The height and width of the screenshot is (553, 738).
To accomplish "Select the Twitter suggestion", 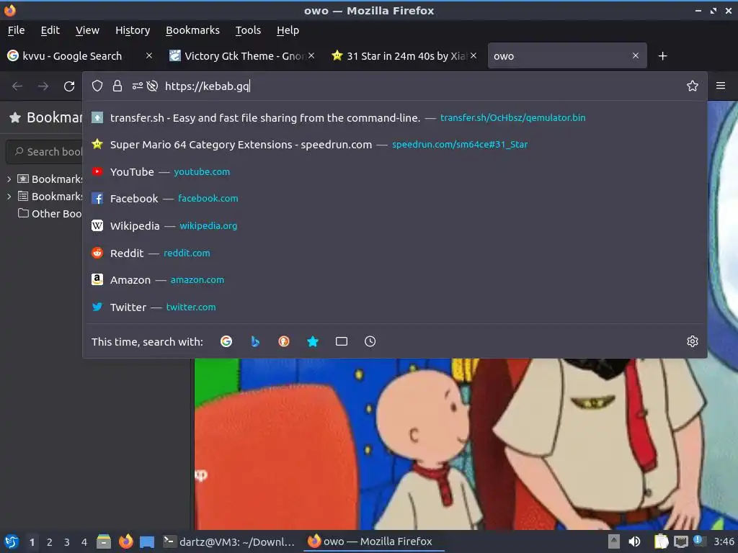I will pyautogui.click(x=395, y=307).
